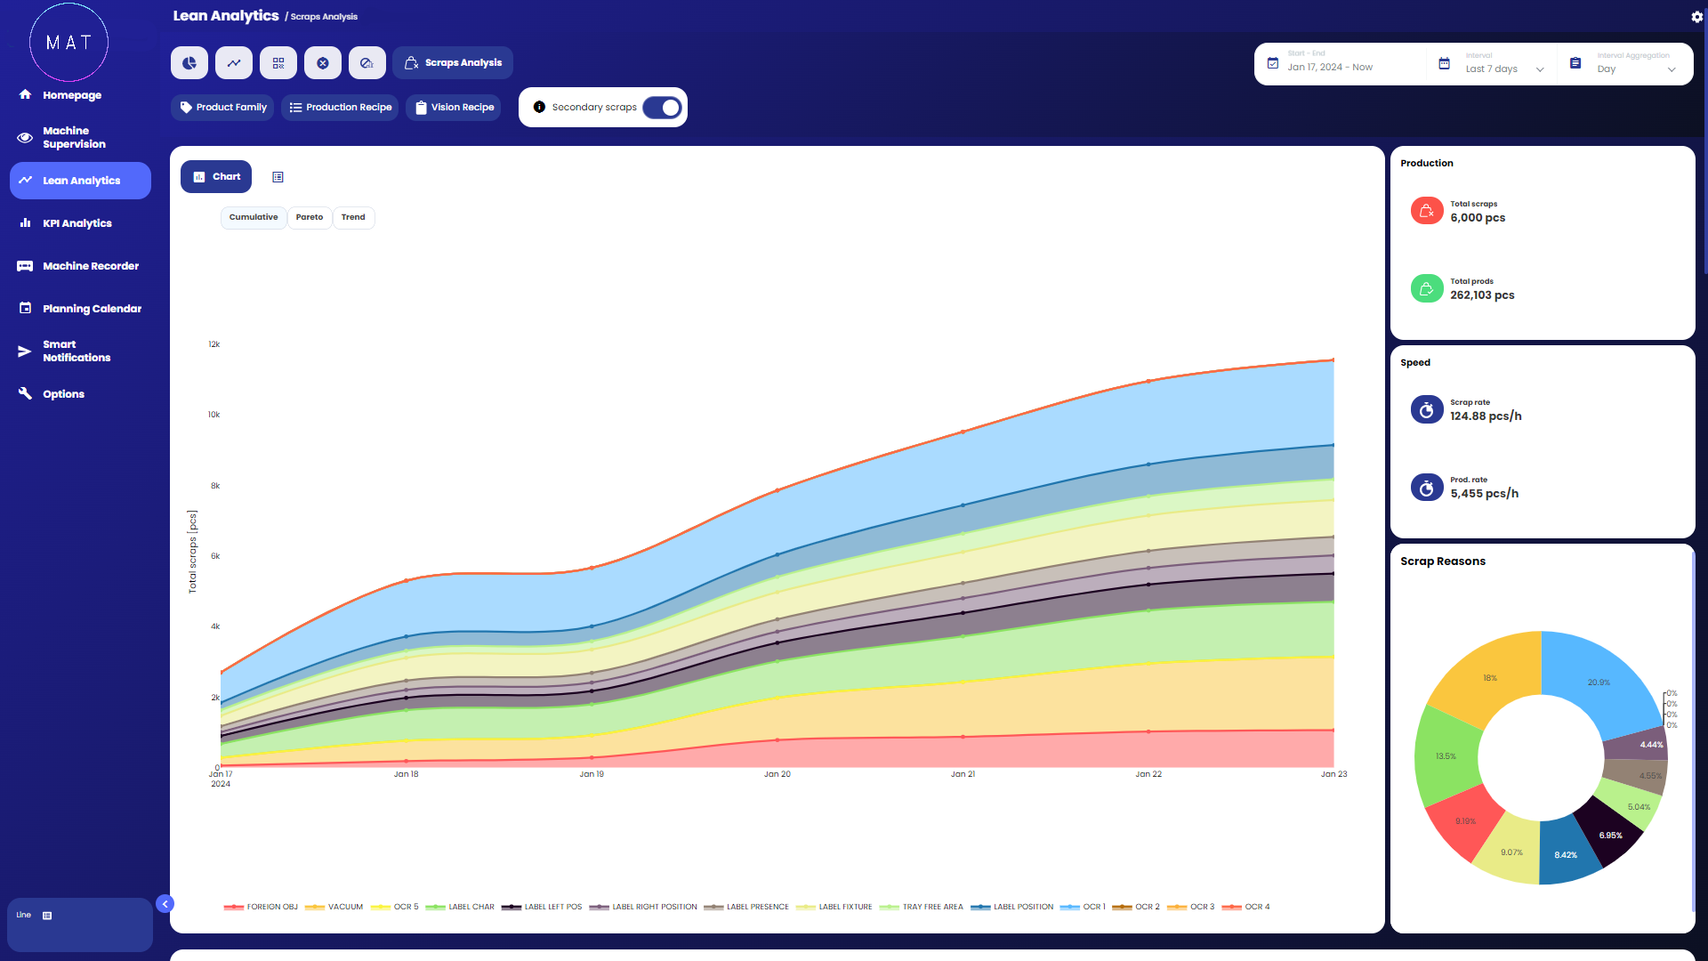Click the MAT logo circle
Image resolution: width=1708 pixels, height=961 pixels.
point(68,42)
